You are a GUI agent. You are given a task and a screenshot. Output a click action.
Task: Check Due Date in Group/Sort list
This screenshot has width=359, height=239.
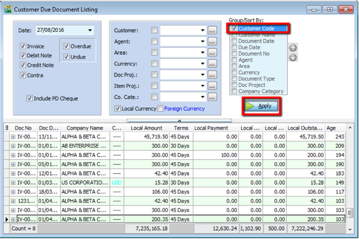click(x=234, y=47)
